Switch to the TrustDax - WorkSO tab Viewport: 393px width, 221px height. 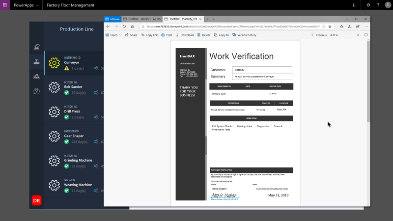point(142,19)
